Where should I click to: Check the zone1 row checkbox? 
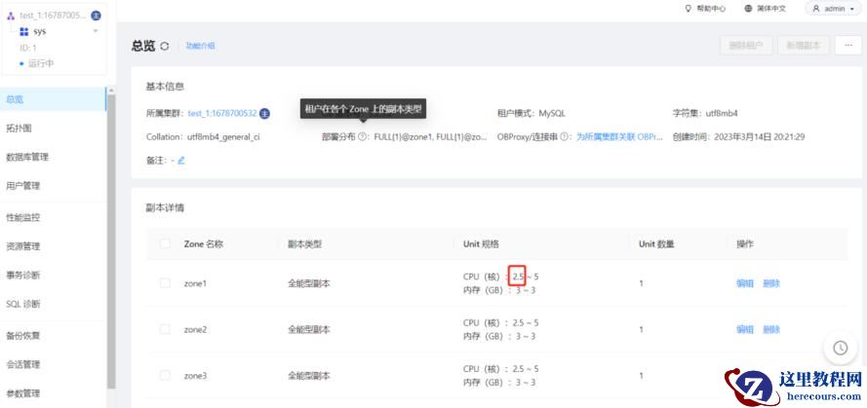[x=165, y=283]
